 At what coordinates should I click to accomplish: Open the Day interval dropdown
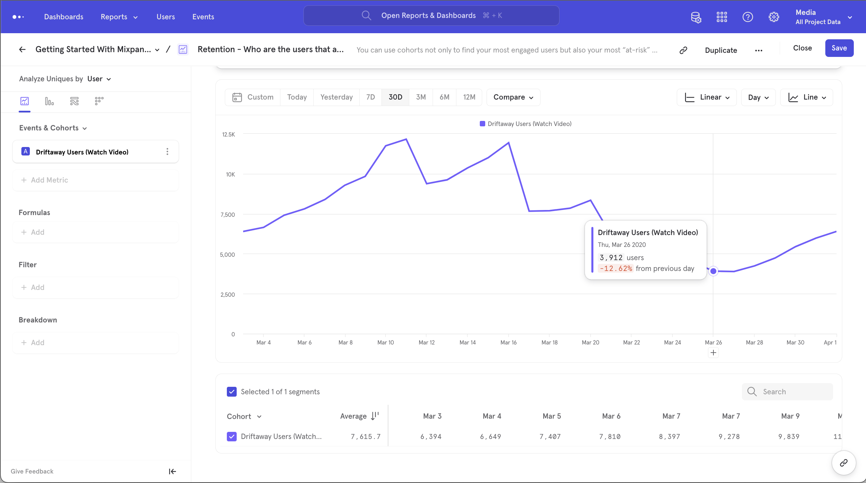pos(758,97)
